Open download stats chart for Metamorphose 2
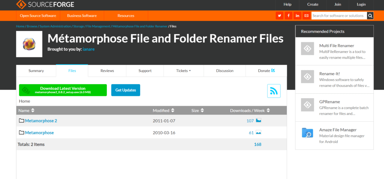The image size is (384, 179). pos(259,120)
